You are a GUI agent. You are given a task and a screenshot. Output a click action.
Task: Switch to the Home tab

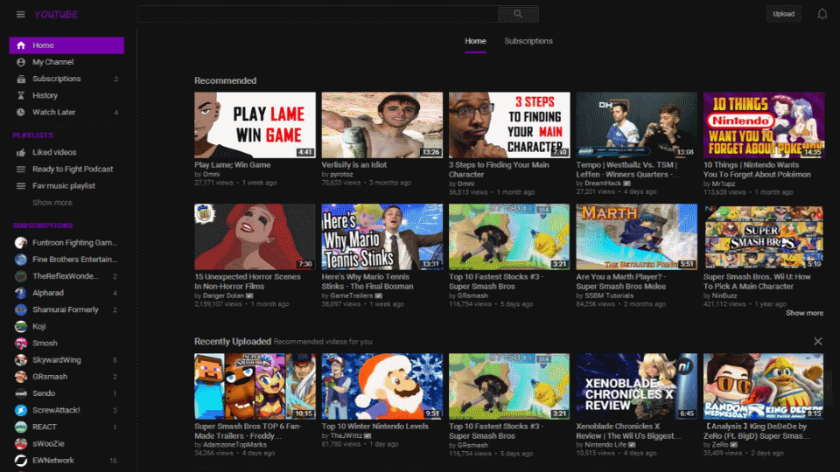475,41
